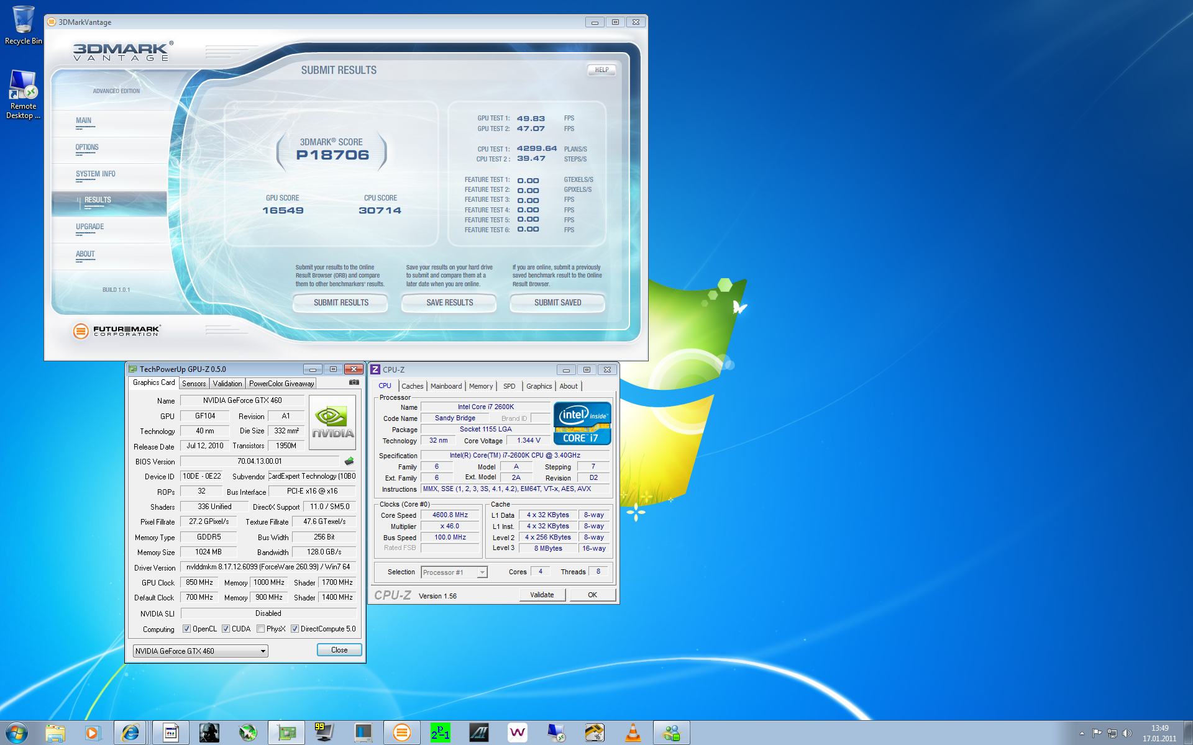Click the purple W taskbar icon
Image resolution: width=1193 pixels, height=745 pixels.
pos(517,733)
